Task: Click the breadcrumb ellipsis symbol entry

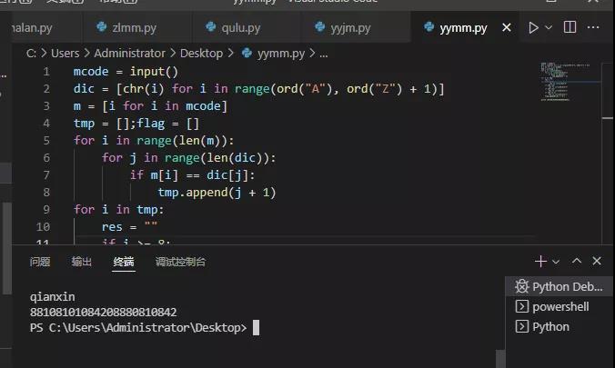Action: click(x=323, y=55)
